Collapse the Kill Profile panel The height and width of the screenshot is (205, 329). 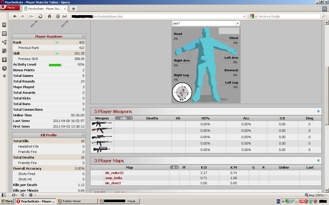83,135
